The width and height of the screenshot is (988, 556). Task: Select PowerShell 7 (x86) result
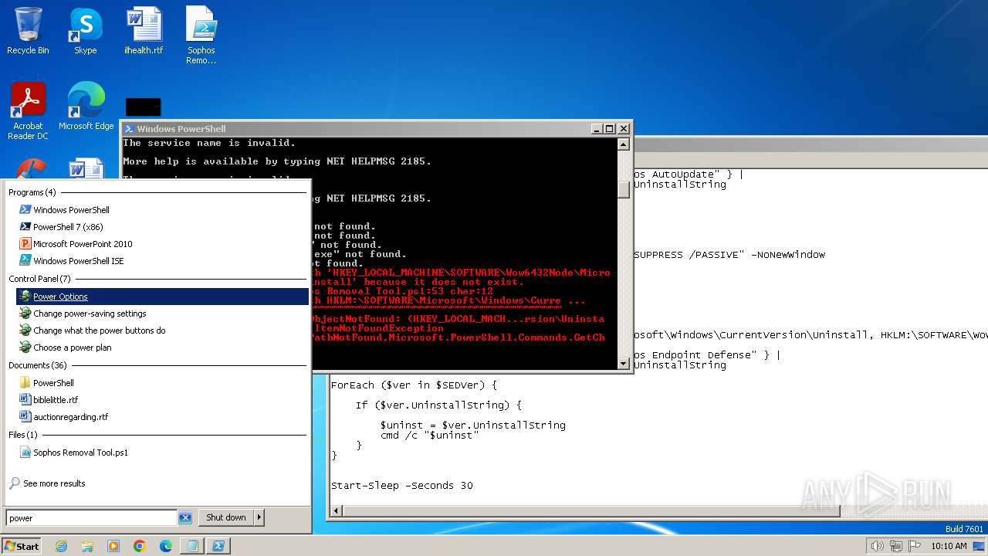(x=68, y=227)
